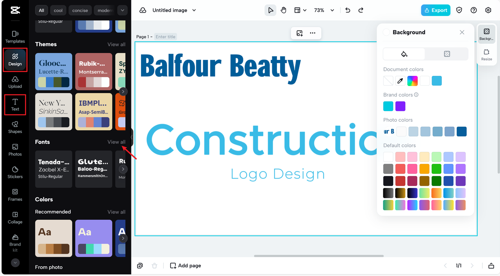Filter styles by cool
Screen dimensions: 500x276
coord(58,11)
